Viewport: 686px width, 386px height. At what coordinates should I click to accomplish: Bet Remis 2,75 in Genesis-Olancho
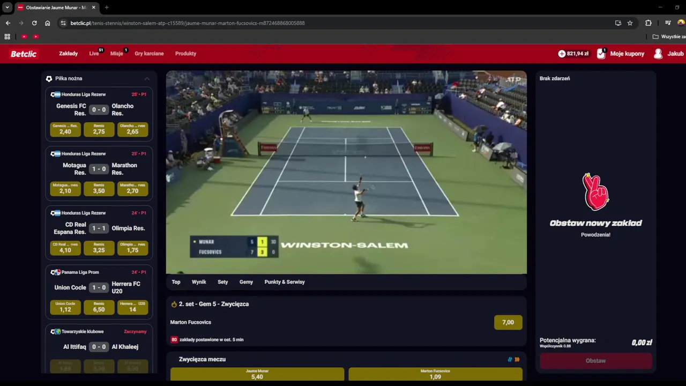click(99, 129)
